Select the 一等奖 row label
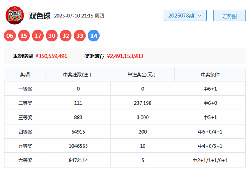The width and height of the screenshot is (251, 171). click(x=25, y=89)
